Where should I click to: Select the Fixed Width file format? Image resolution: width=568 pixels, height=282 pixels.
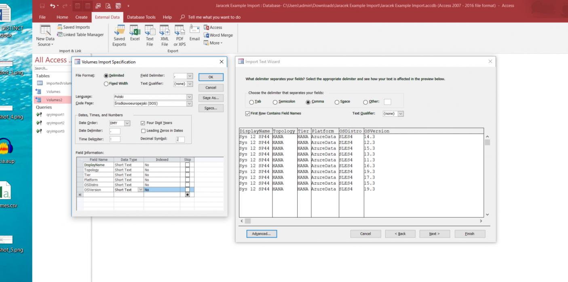[106, 84]
